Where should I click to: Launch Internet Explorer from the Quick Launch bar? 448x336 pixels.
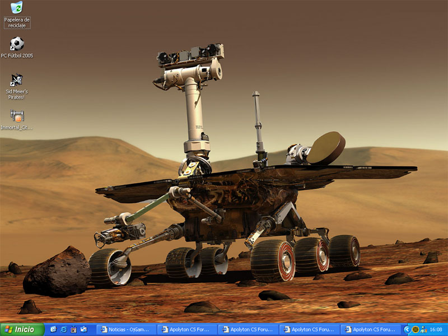63,329
